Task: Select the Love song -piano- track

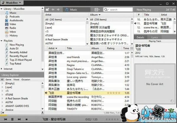Action: pyautogui.click(x=87, y=77)
